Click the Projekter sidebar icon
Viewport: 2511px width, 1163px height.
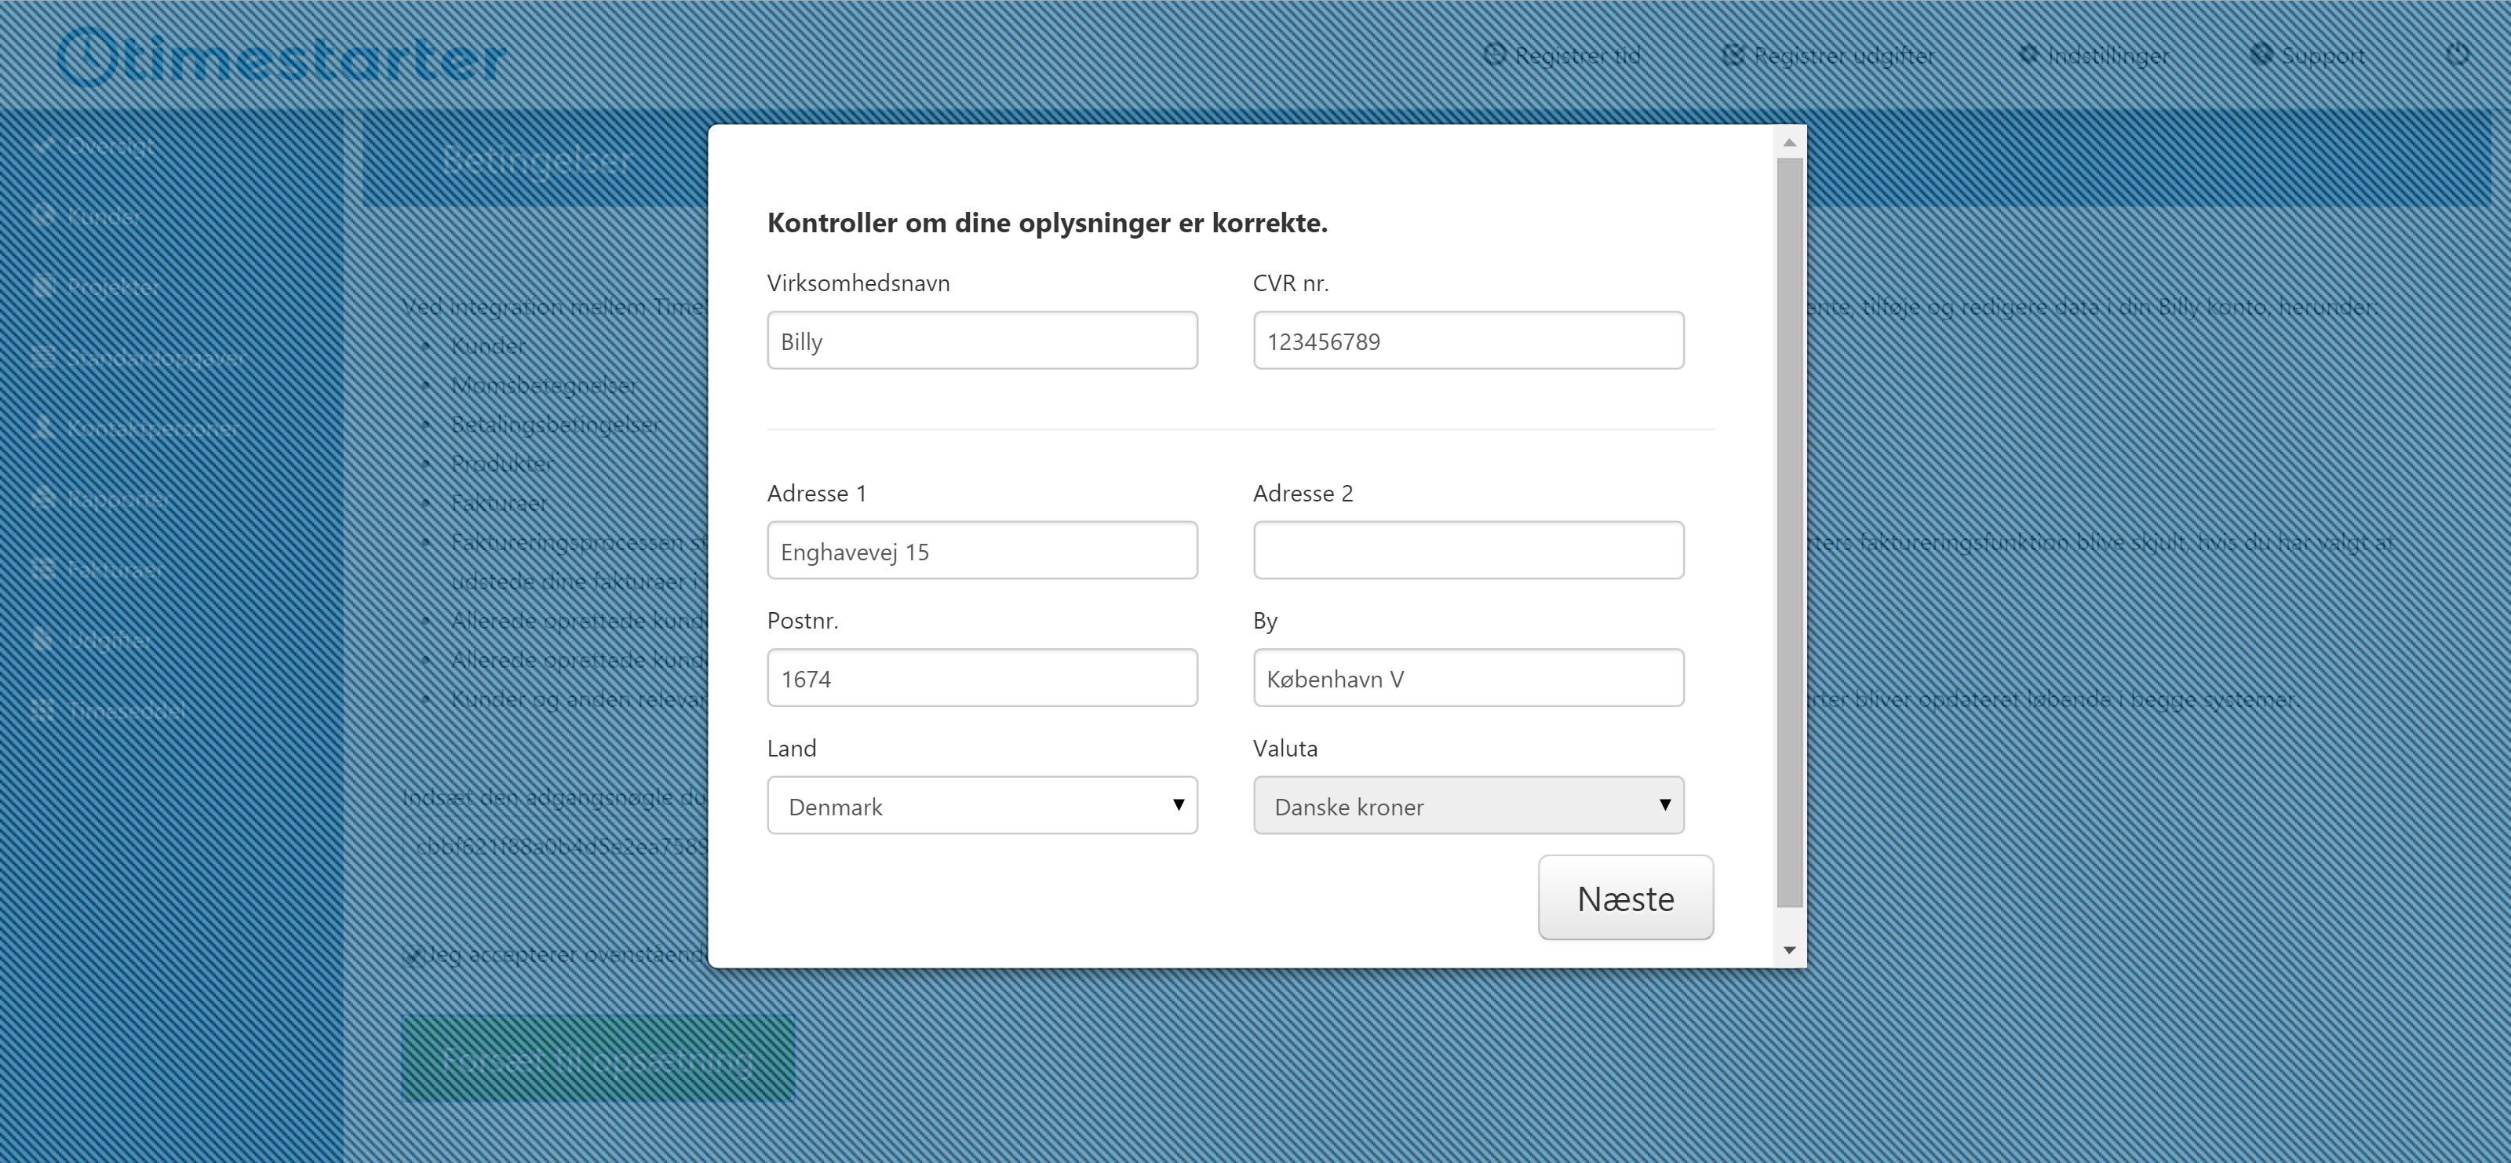(x=43, y=286)
